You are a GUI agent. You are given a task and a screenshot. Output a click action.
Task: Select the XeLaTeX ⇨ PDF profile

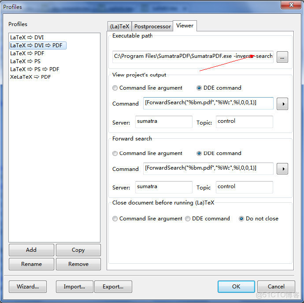coord(30,77)
